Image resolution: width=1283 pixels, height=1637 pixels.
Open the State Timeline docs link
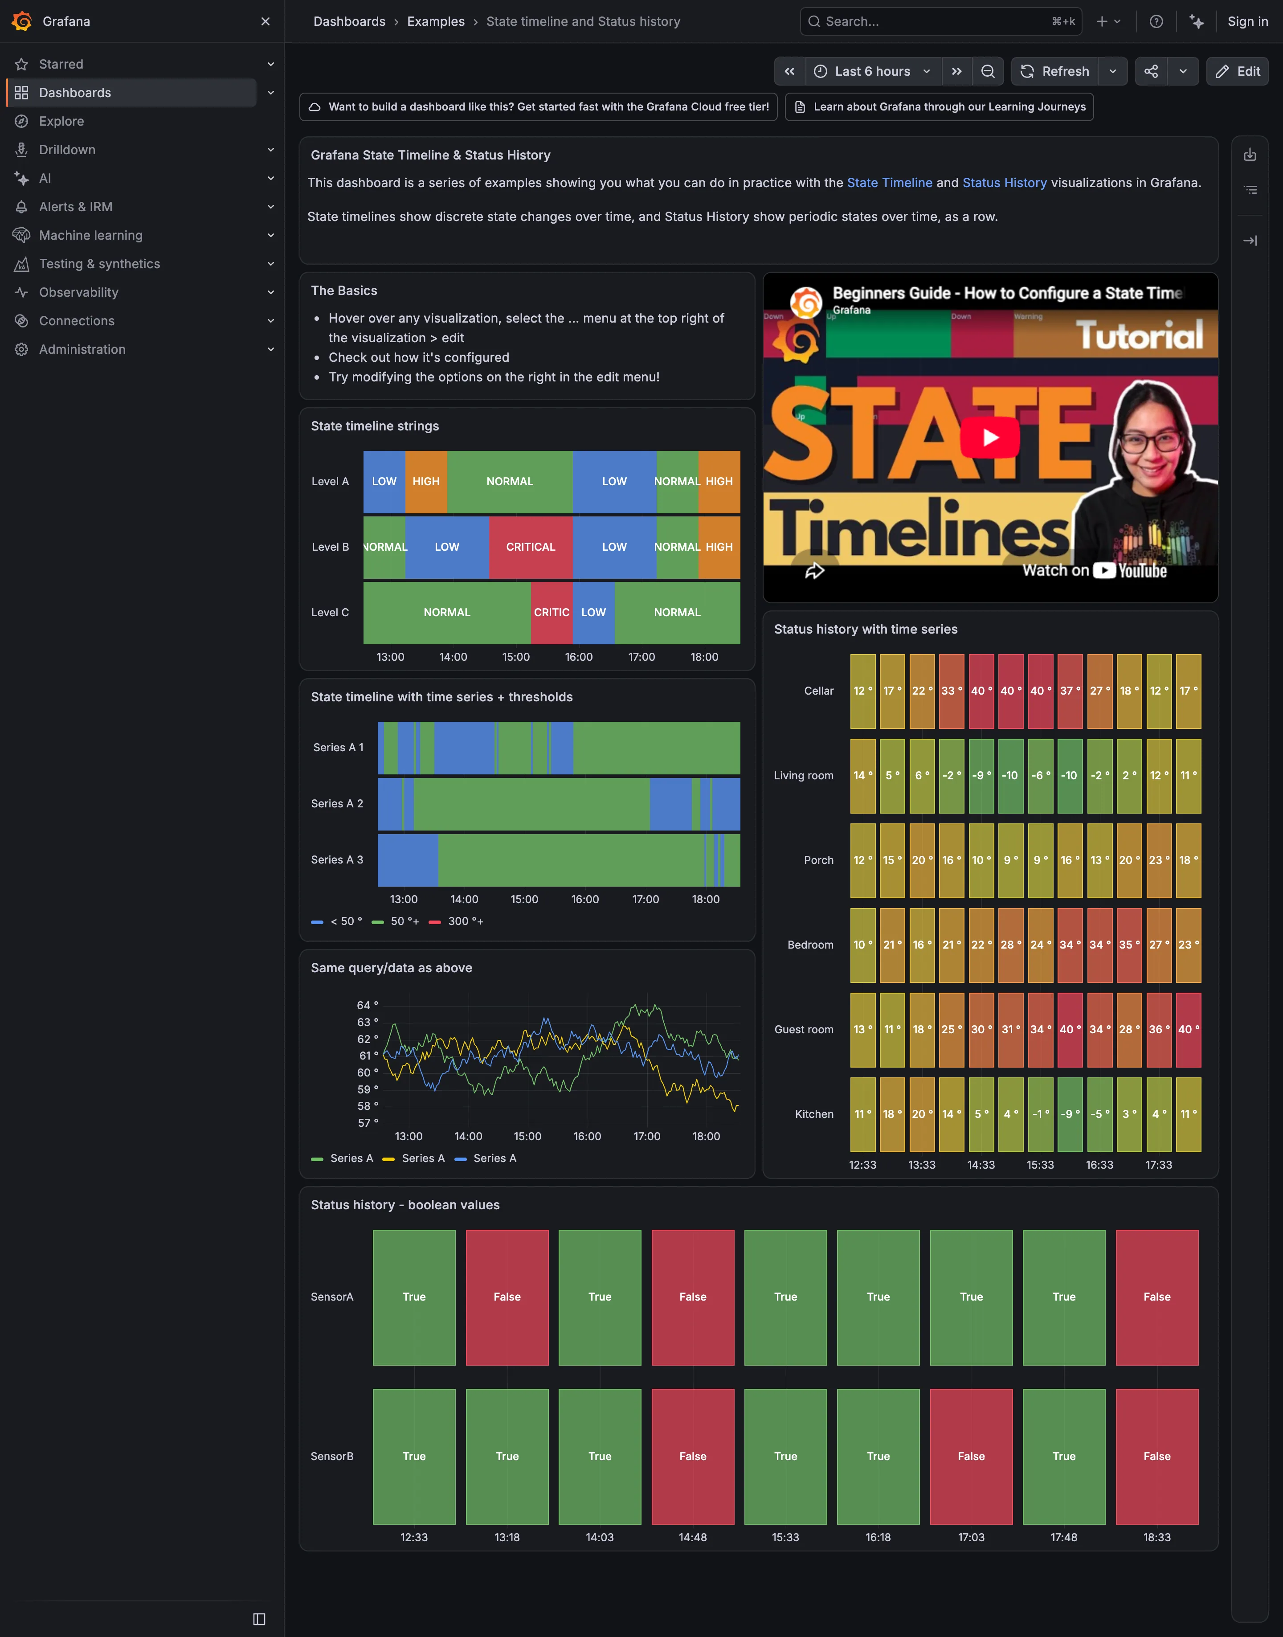[889, 183]
